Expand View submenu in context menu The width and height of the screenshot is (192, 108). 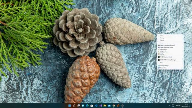pos(170,36)
